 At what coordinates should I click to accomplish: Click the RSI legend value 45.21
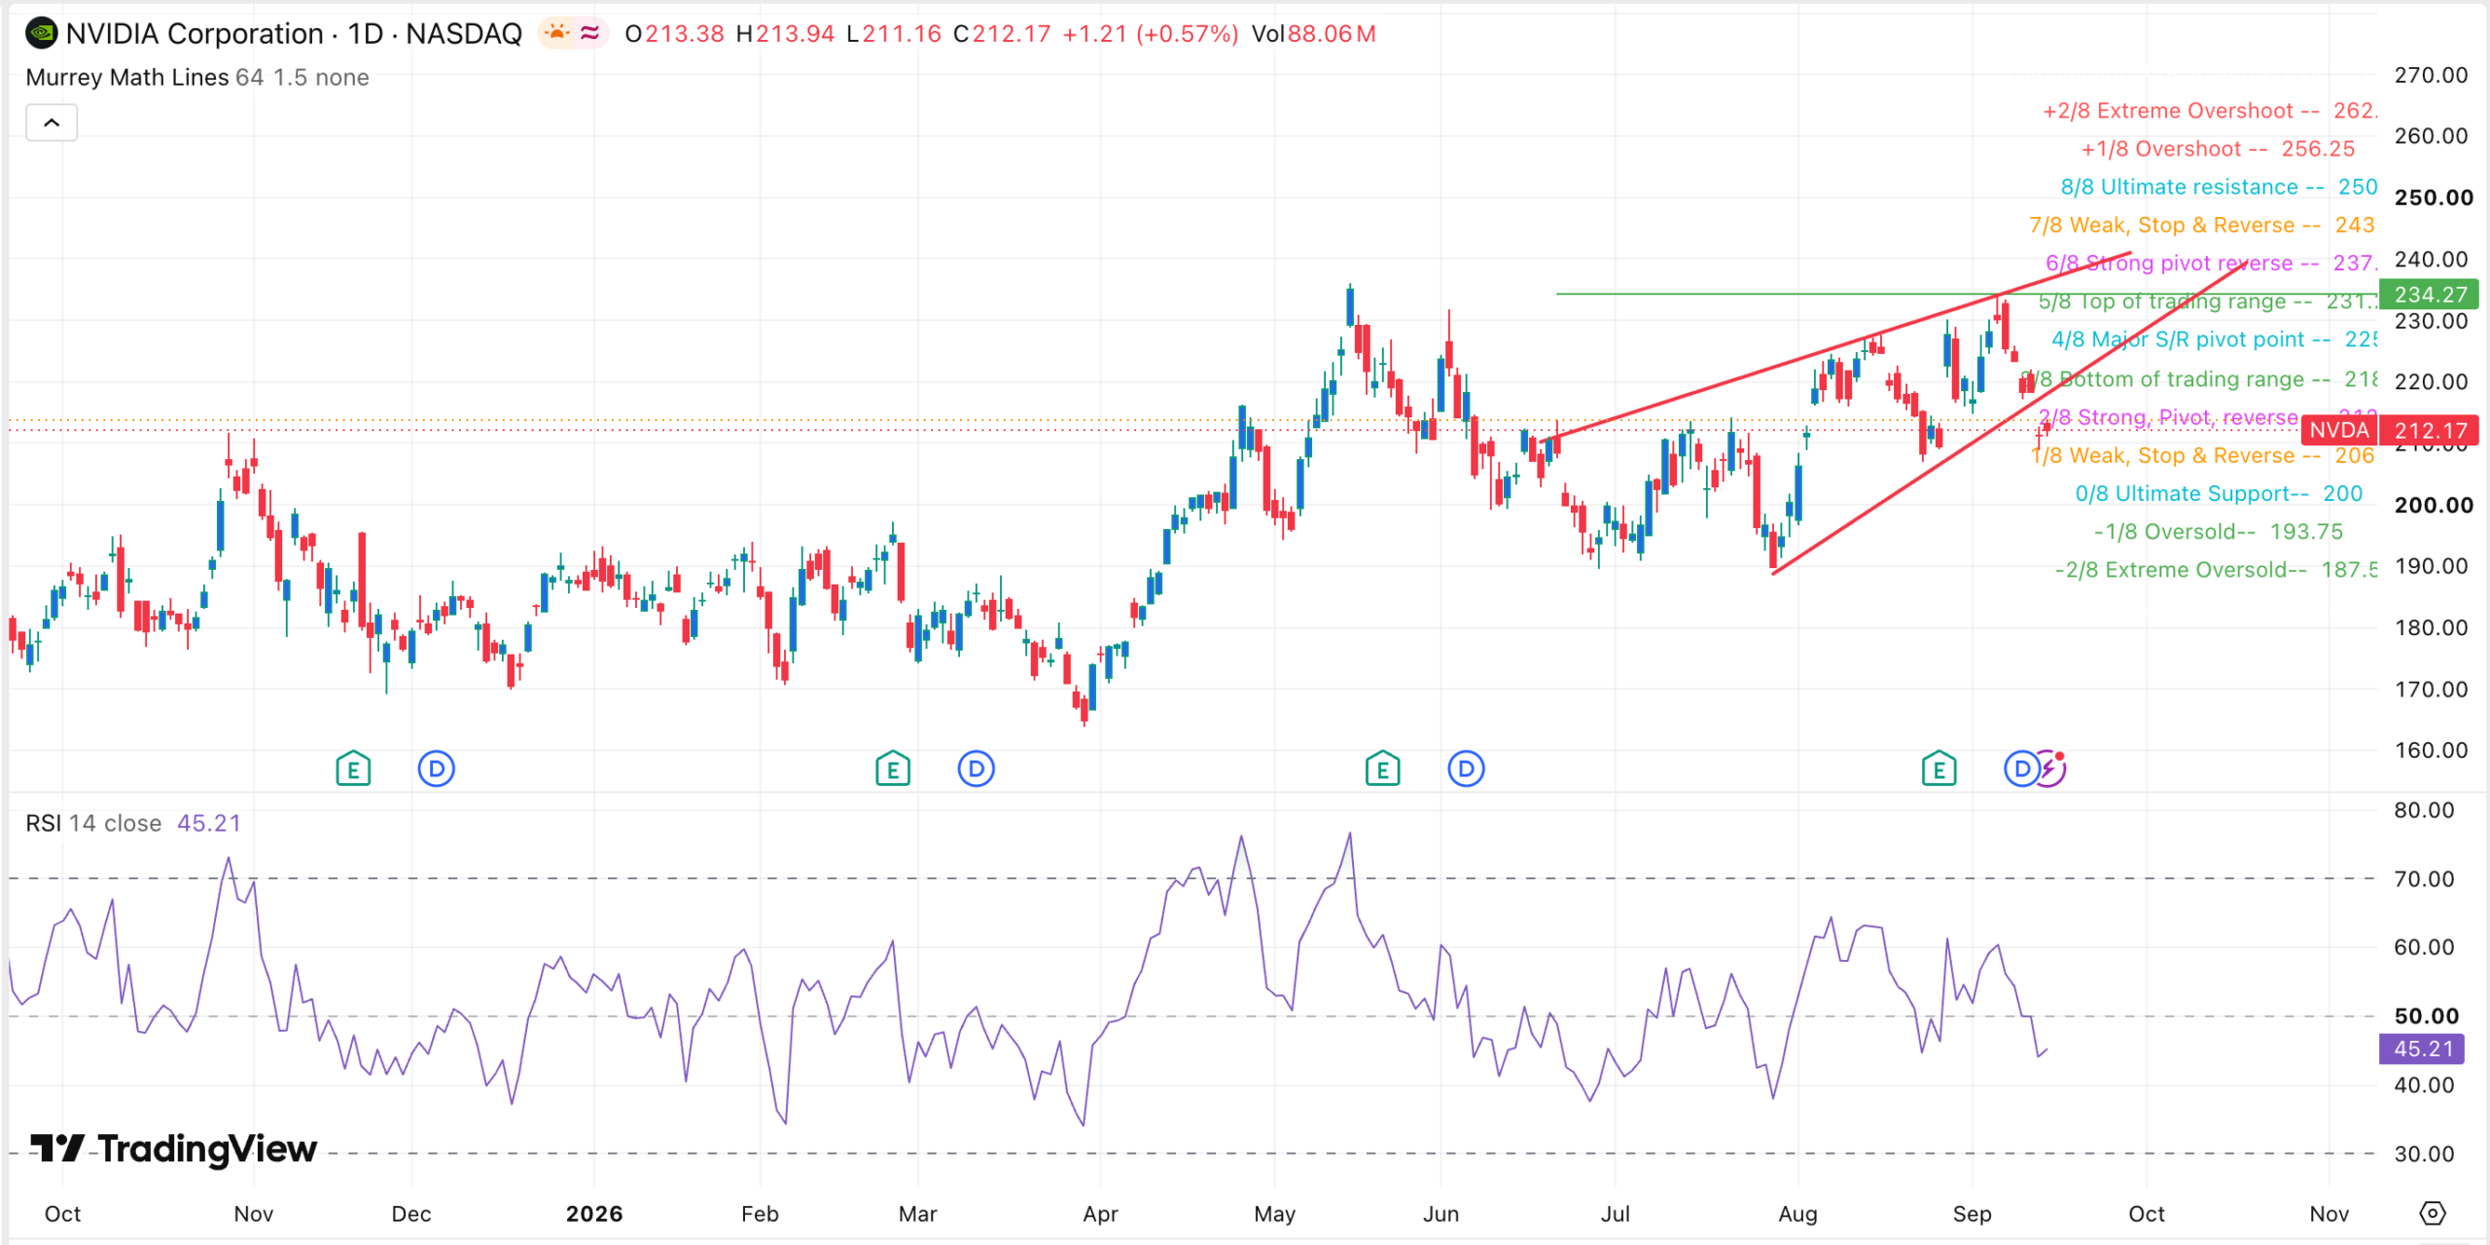tap(209, 824)
